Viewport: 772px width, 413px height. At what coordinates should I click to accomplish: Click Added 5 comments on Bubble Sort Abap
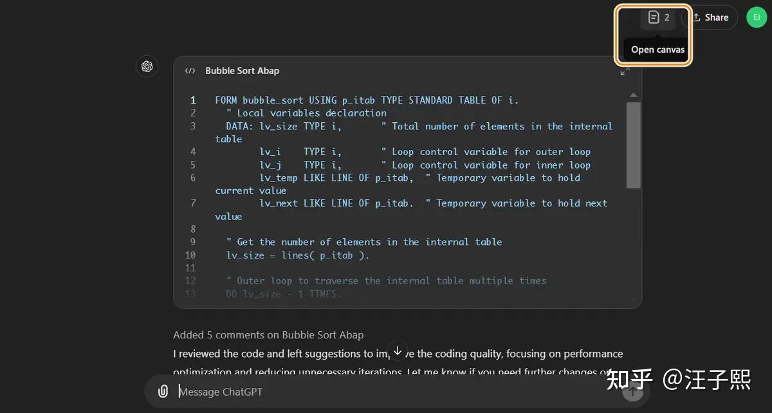(268, 335)
